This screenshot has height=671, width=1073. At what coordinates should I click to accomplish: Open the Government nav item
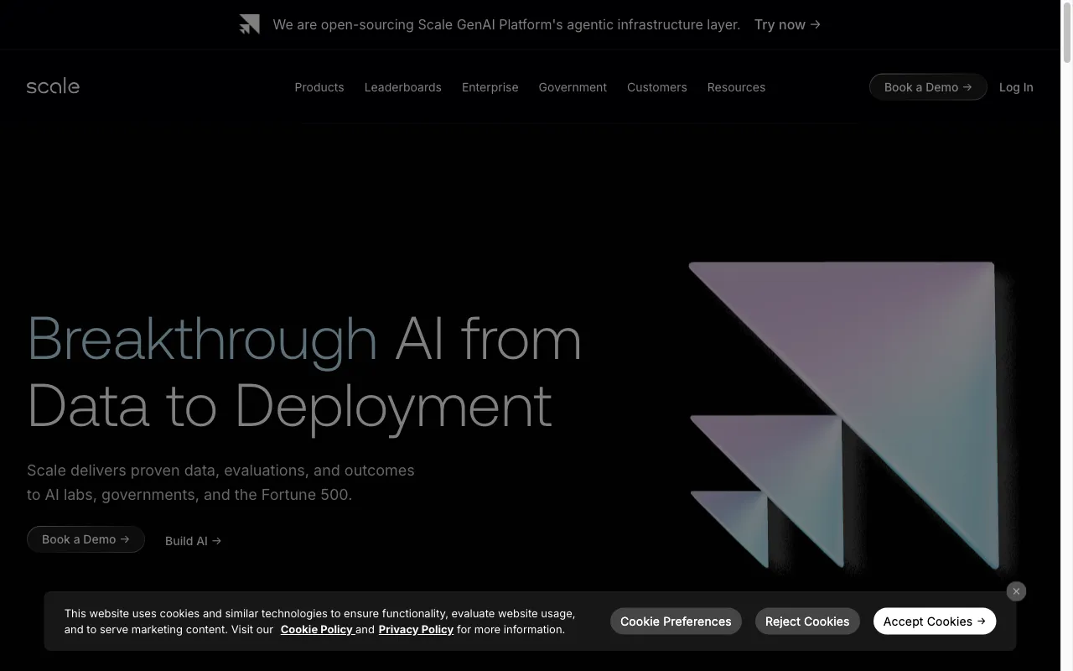tap(573, 87)
